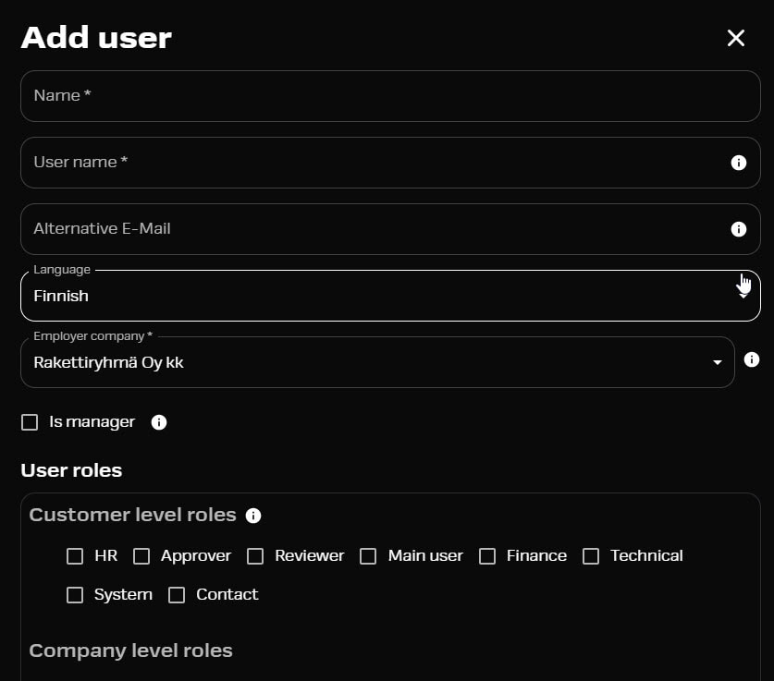
Task: Expand the Employer company dropdown arrow
Action: pos(718,362)
